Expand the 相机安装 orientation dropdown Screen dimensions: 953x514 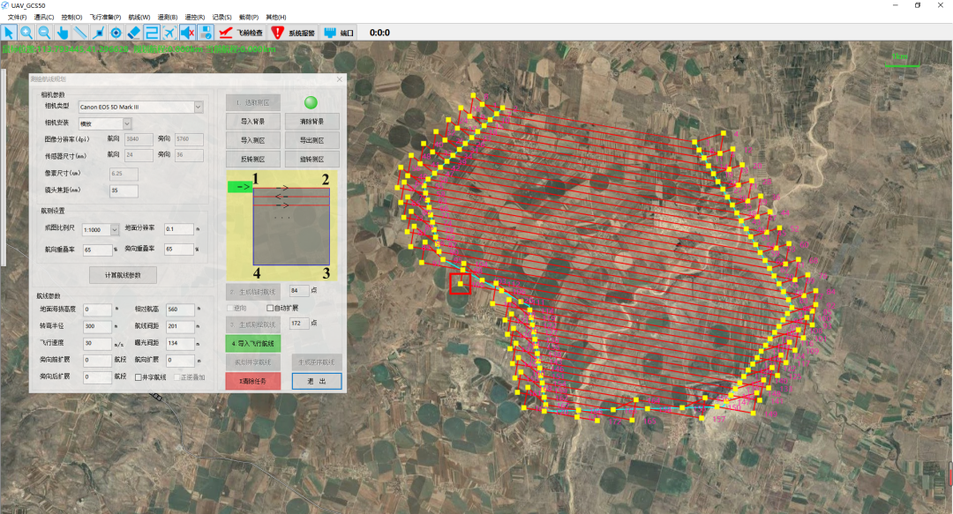tap(126, 123)
